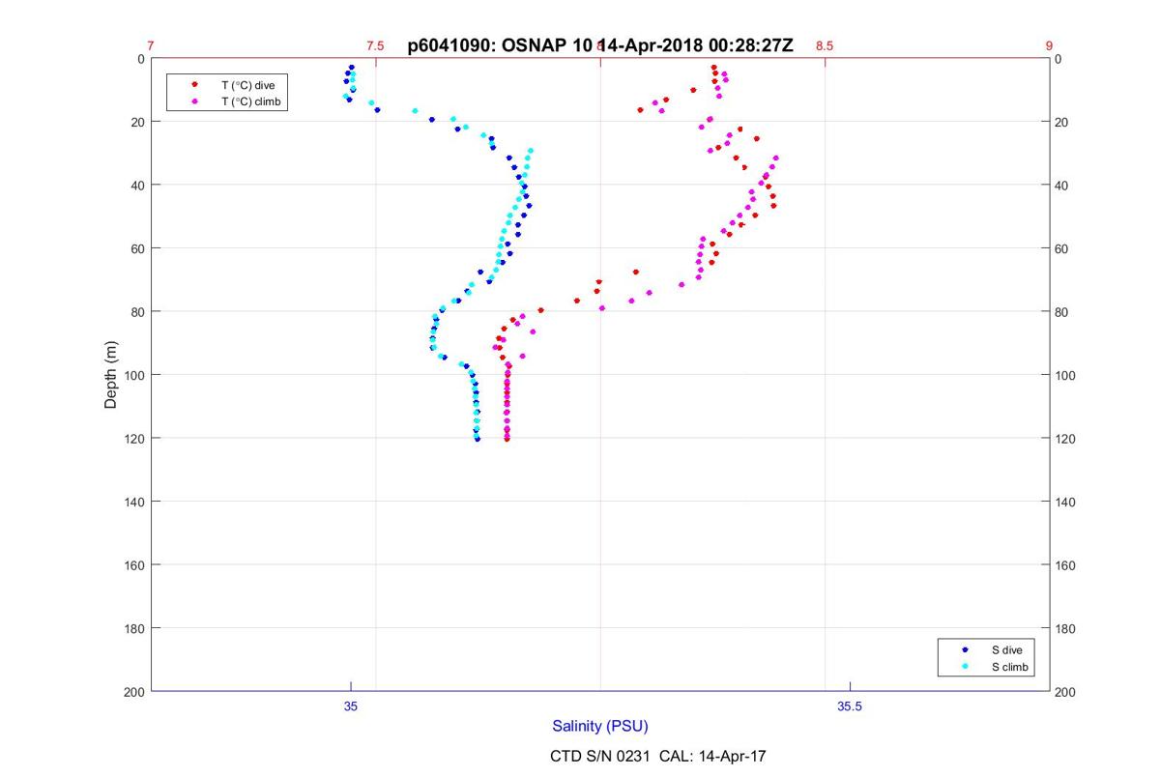1160x777 pixels.
Task: Click the "0" tick on the right depth axis
Action: pos(1060,59)
